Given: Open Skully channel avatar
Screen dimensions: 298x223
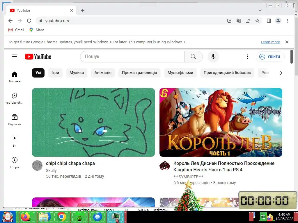Looking at the screenshot, I should click(37, 165).
